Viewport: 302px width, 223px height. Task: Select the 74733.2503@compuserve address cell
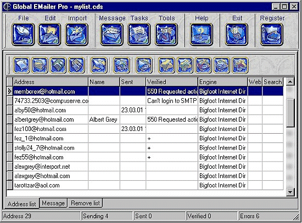coord(51,101)
